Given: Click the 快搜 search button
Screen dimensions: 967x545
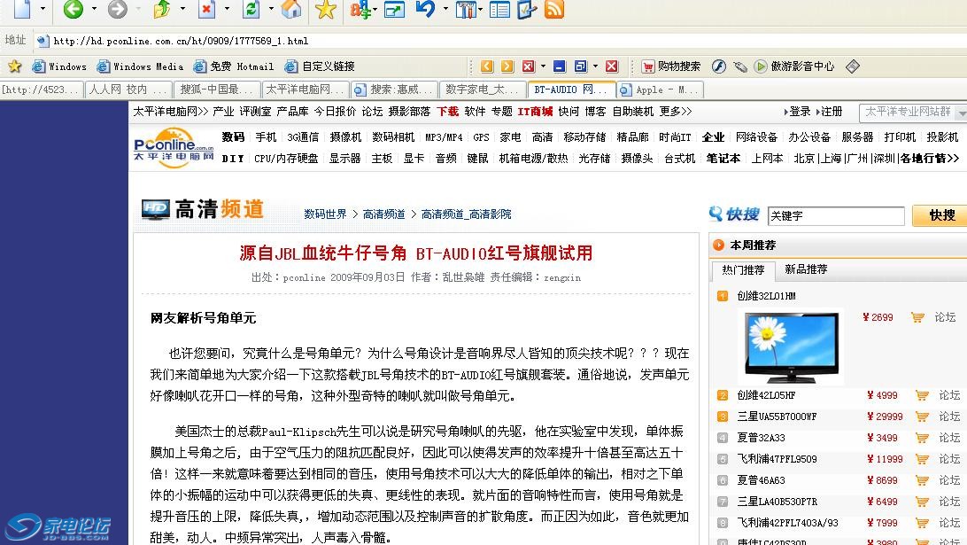Looking at the screenshot, I should tap(941, 215).
